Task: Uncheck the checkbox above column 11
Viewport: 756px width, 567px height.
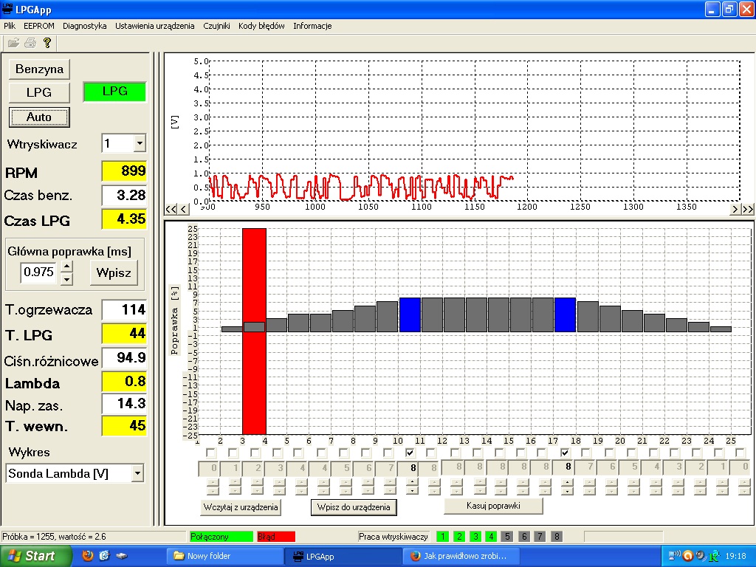Action: tap(410, 453)
